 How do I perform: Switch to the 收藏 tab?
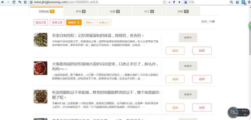115,11
